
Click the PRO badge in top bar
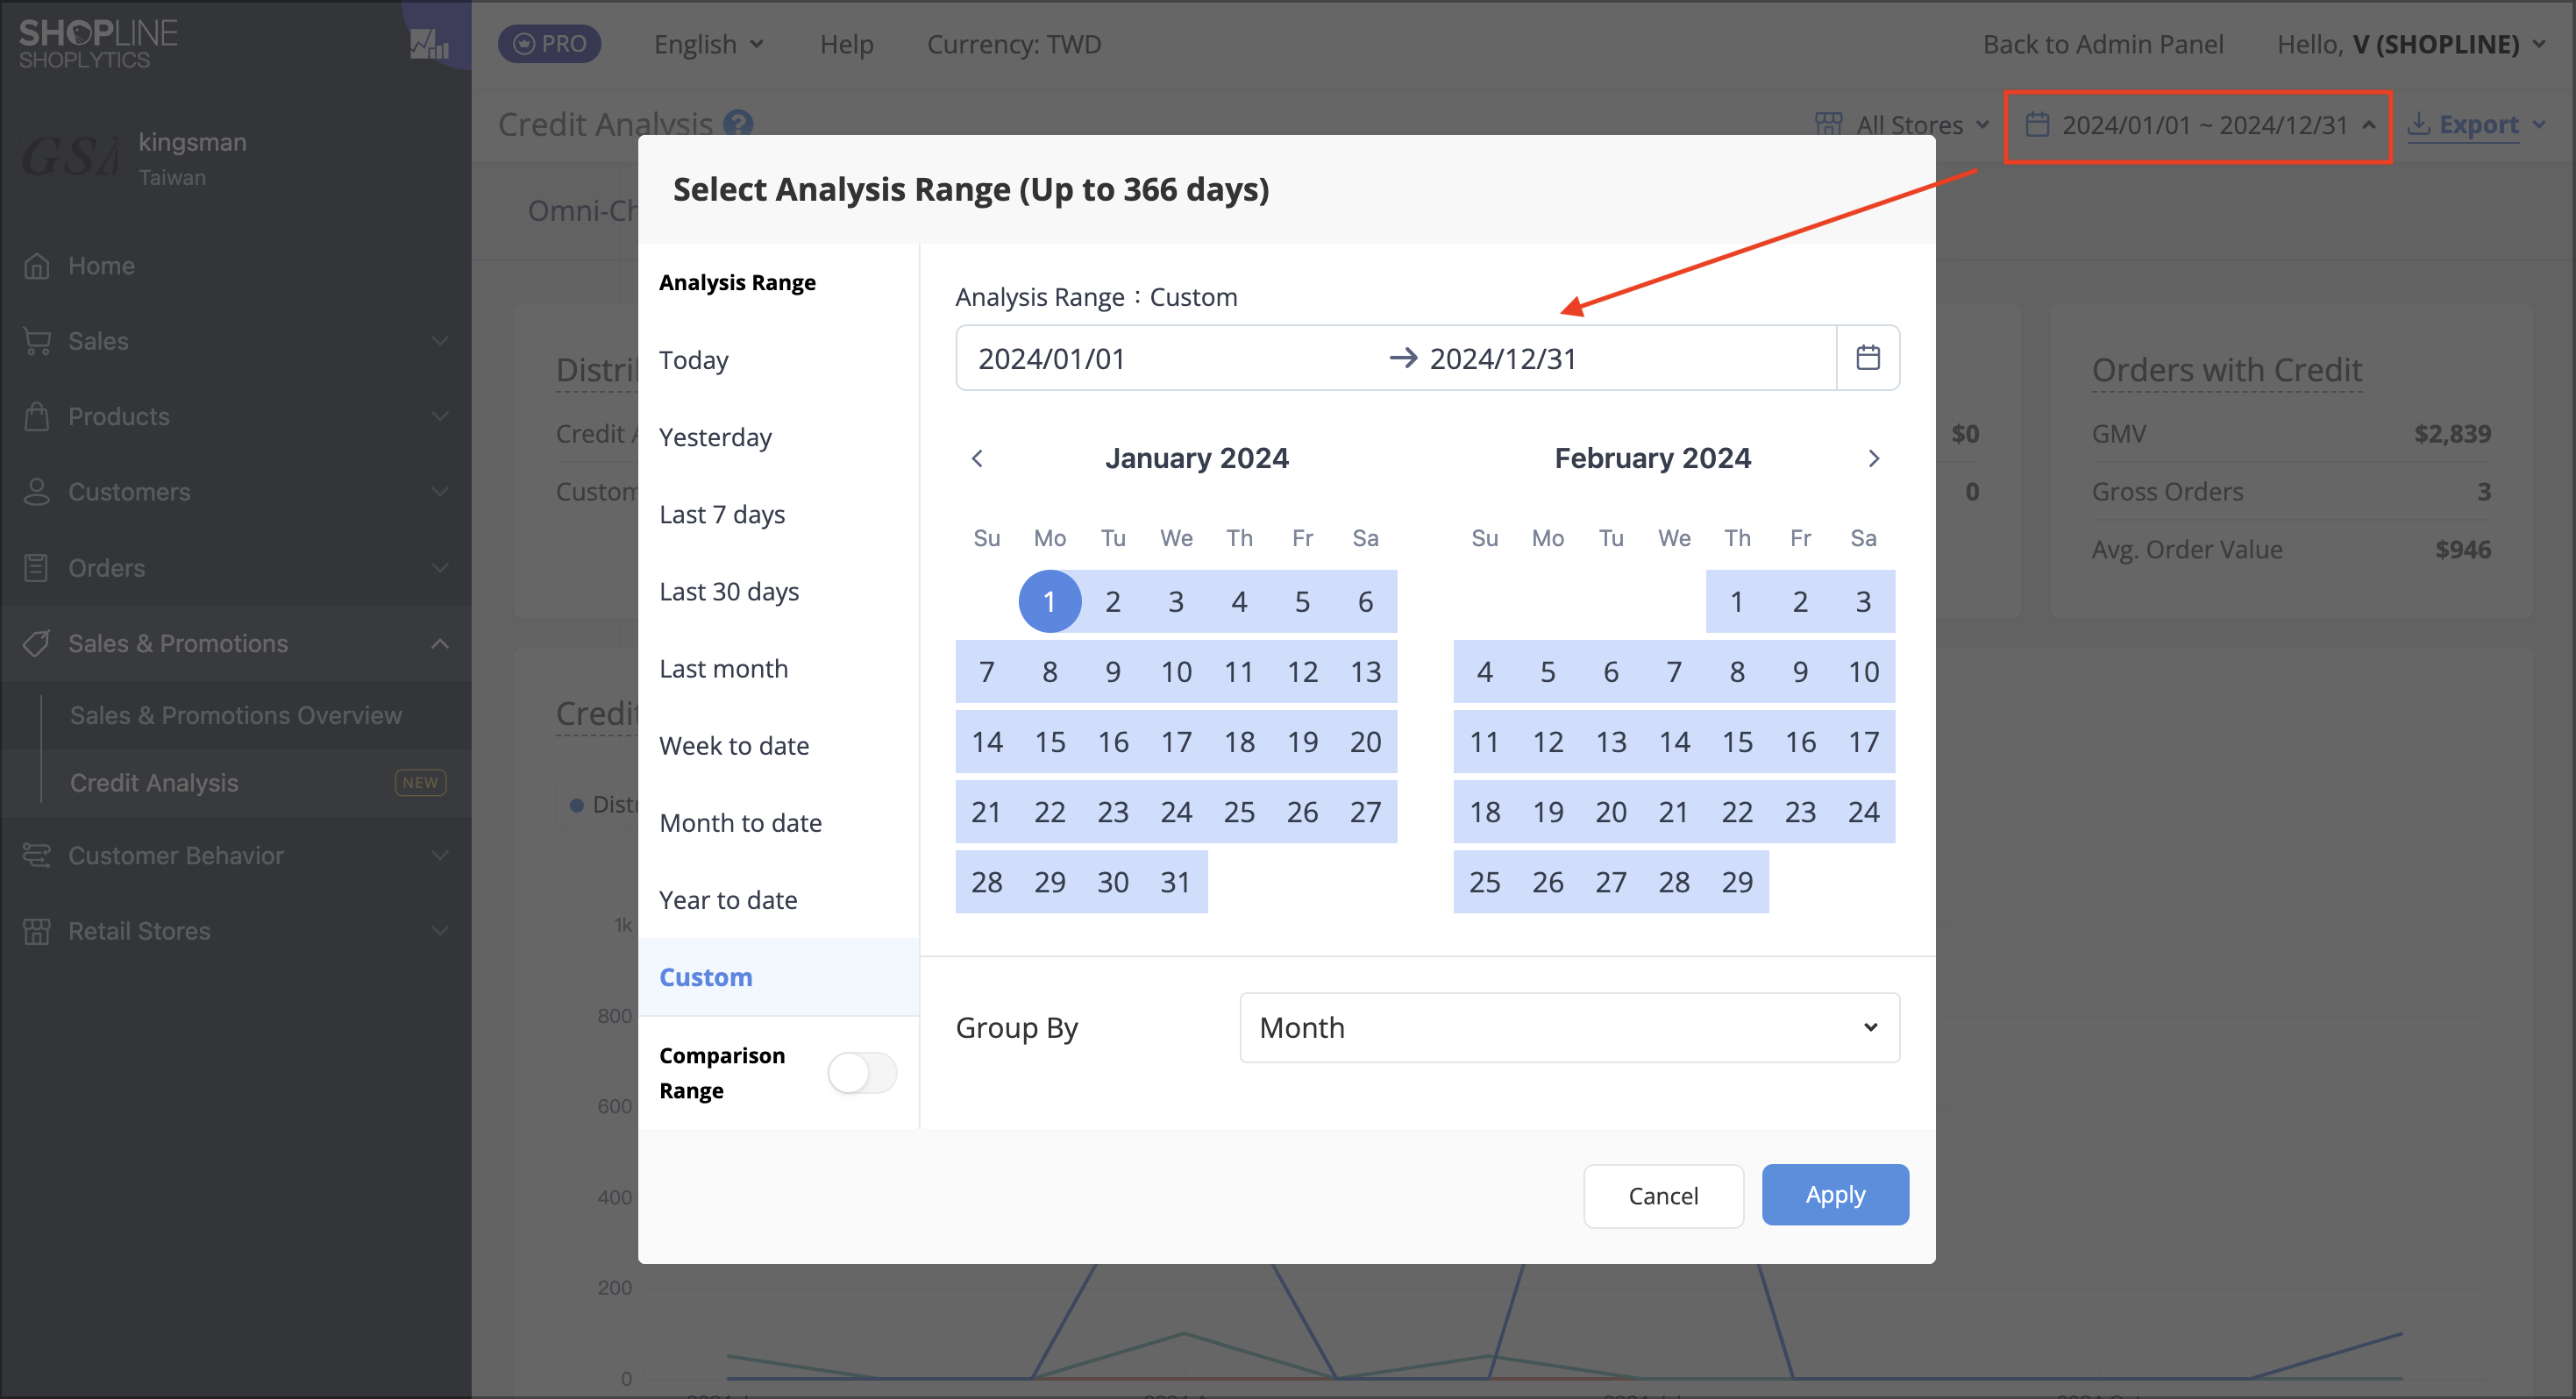(x=549, y=44)
